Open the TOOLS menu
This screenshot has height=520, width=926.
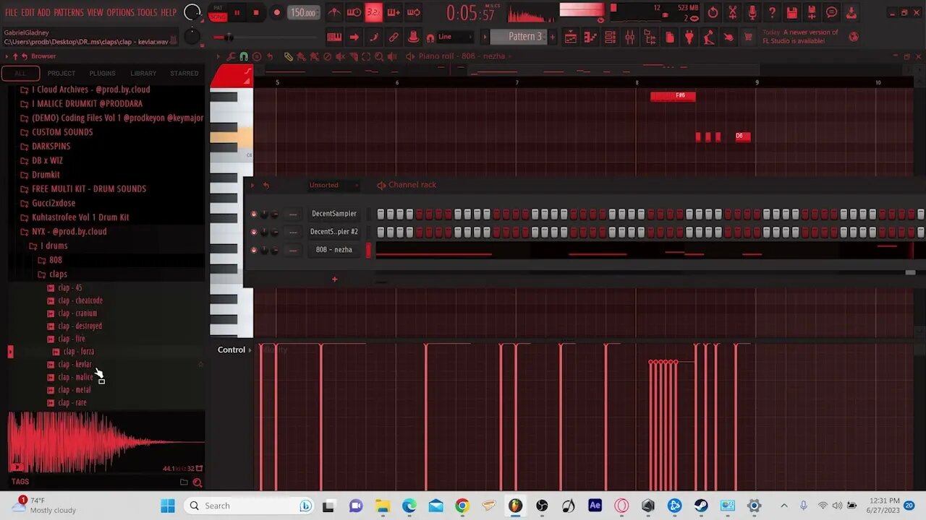(x=147, y=12)
